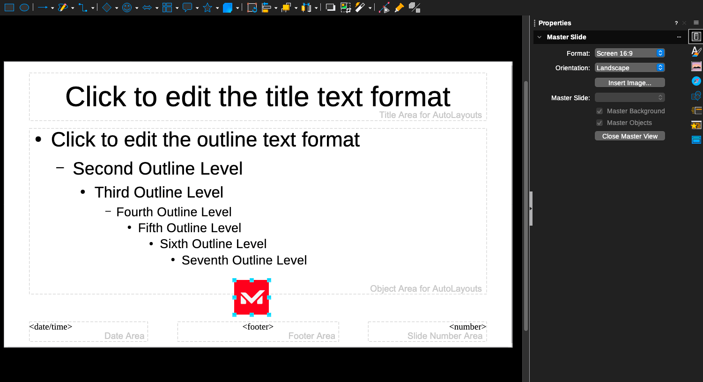Select the Ellipse drawing tool
The height and width of the screenshot is (382, 703).
(24, 7)
